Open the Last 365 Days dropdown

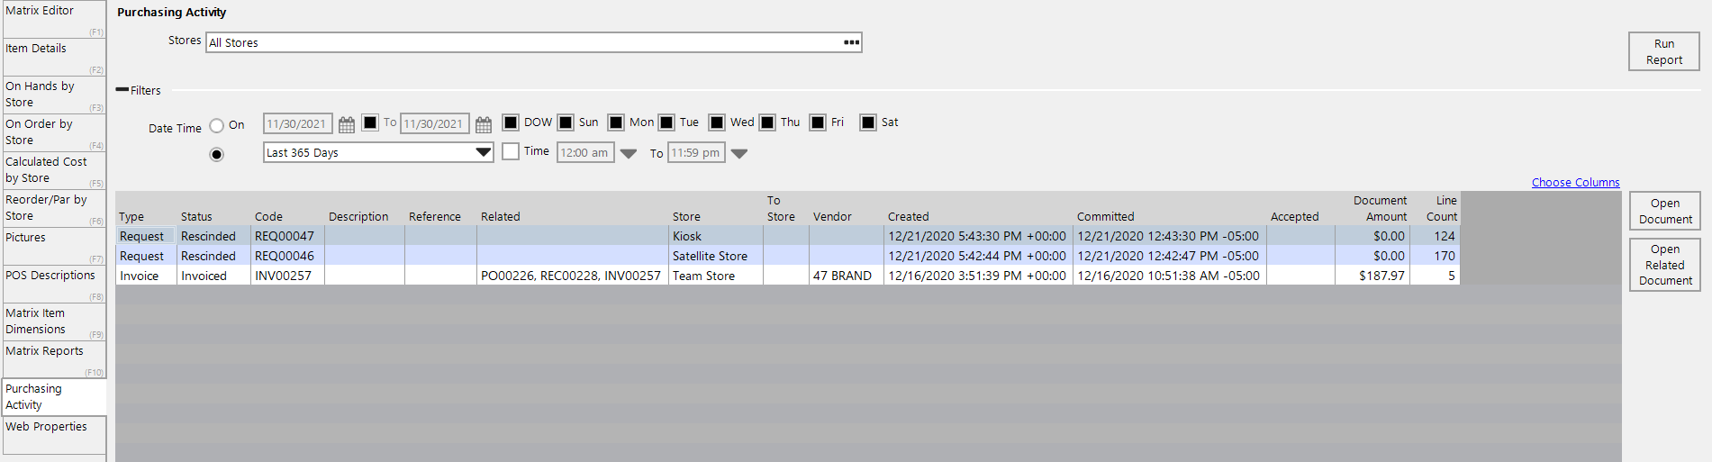tap(484, 152)
